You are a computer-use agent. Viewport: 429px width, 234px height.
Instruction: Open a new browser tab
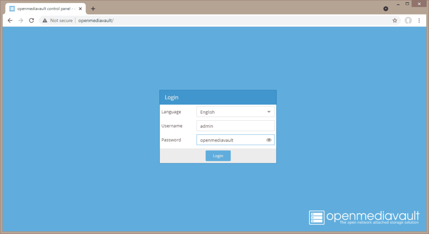pyautogui.click(x=93, y=9)
